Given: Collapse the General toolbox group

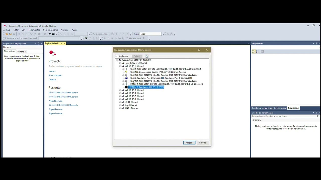Looking at the screenshot, I should click(x=253, y=120).
